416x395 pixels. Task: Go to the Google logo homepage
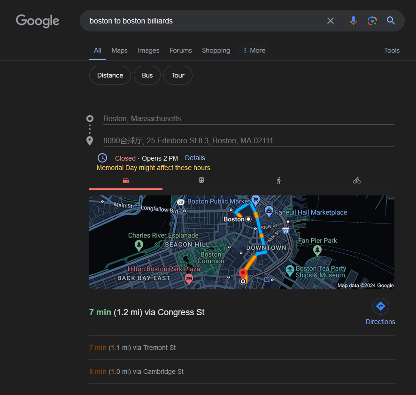click(38, 21)
